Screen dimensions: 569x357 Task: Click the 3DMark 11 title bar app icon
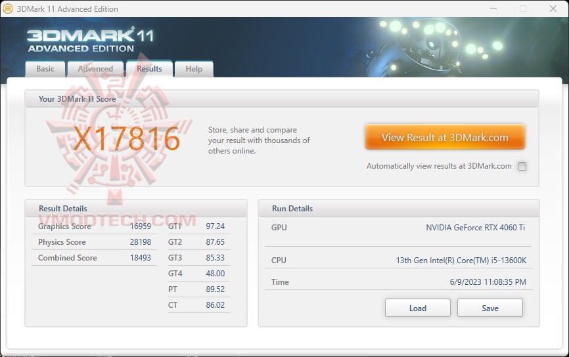coord(7,9)
